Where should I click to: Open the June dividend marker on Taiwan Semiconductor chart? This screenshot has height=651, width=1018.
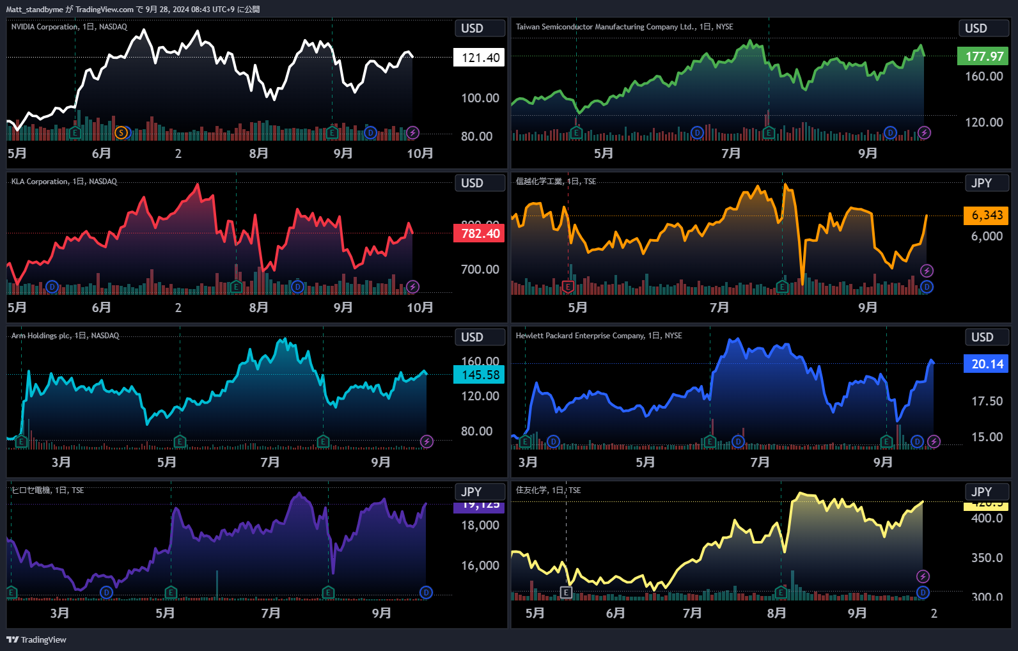click(x=697, y=133)
